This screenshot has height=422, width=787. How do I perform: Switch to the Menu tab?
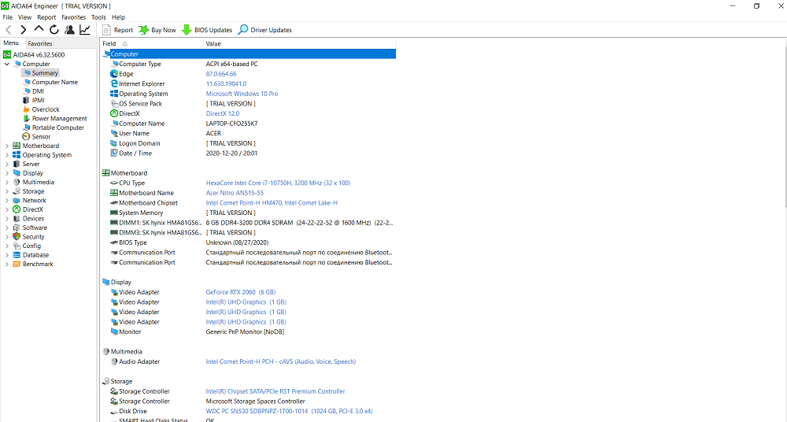pos(11,43)
